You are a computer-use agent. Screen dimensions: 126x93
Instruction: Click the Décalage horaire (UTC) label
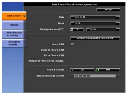pyautogui.click(x=52, y=29)
